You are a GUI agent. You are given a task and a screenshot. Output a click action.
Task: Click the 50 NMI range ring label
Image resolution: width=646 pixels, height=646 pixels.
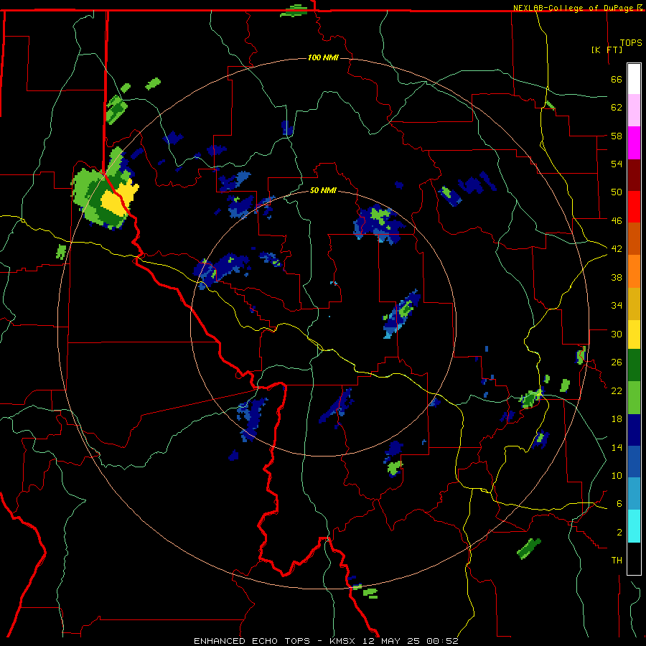(323, 190)
